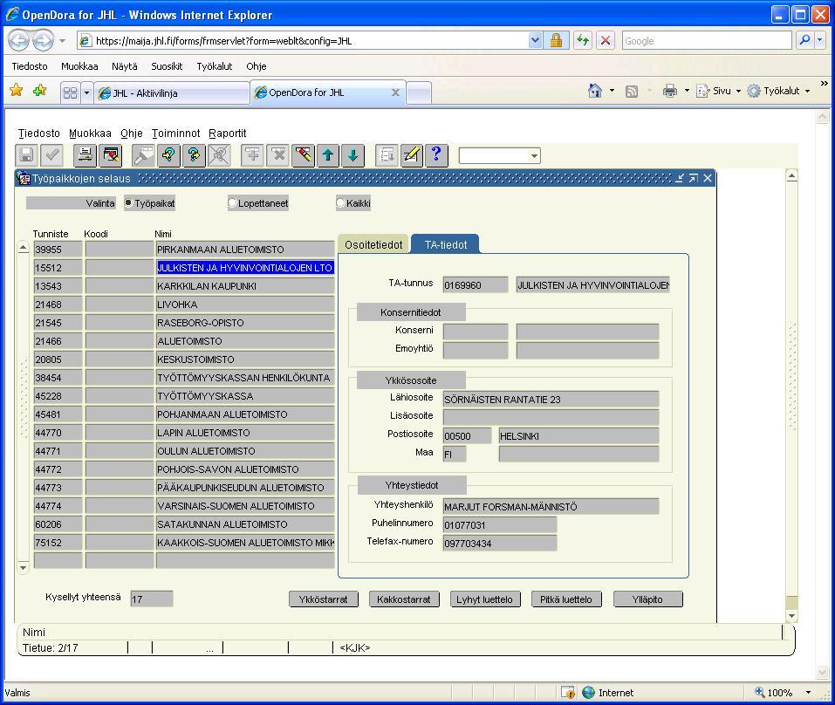The image size is (835, 705).
Task: Select the Kaikki radio button
Action: point(340,203)
